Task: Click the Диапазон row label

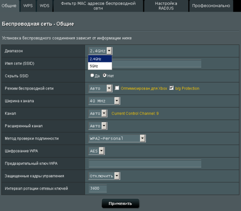Action: (x=14, y=51)
